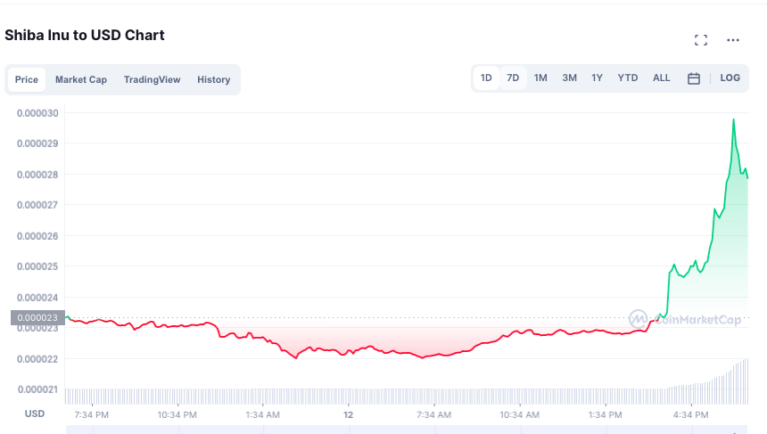Show the ALL time range
The image size is (767, 434).
(x=662, y=78)
